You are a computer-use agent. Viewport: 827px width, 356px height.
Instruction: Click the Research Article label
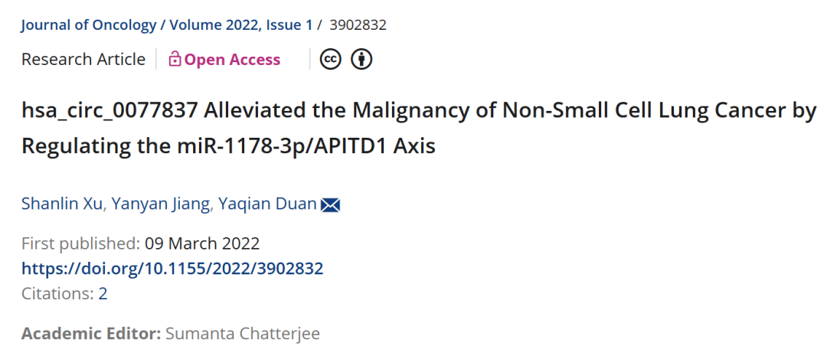click(83, 59)
